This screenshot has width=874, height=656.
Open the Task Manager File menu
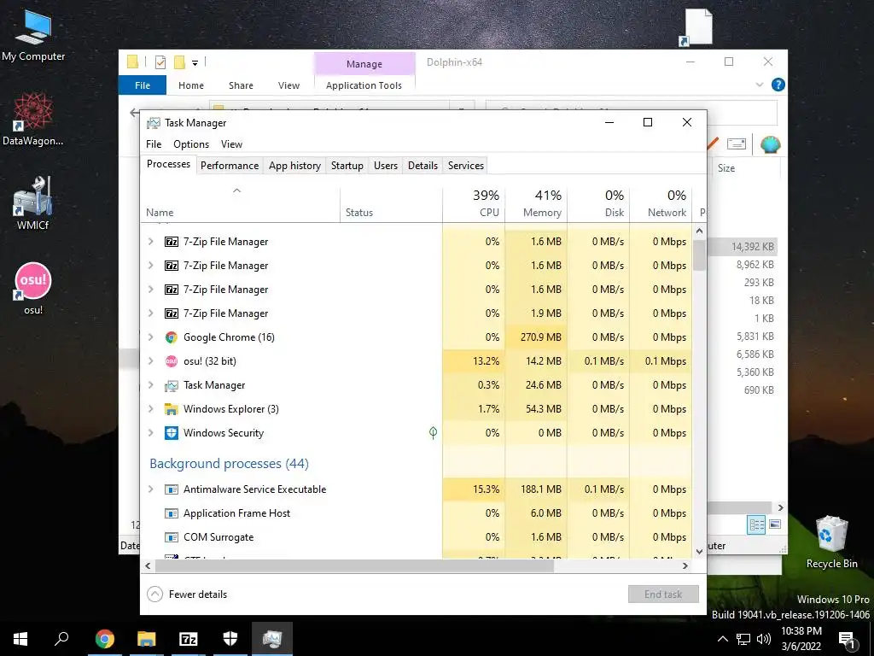(x=154, y=143)
